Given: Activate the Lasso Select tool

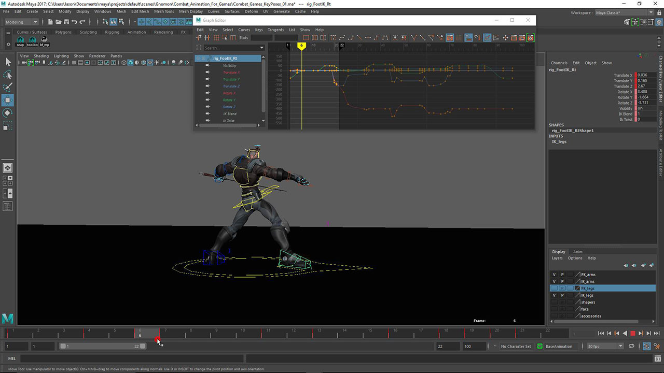Looking at the screenshot, I should [x=8, y=75].
